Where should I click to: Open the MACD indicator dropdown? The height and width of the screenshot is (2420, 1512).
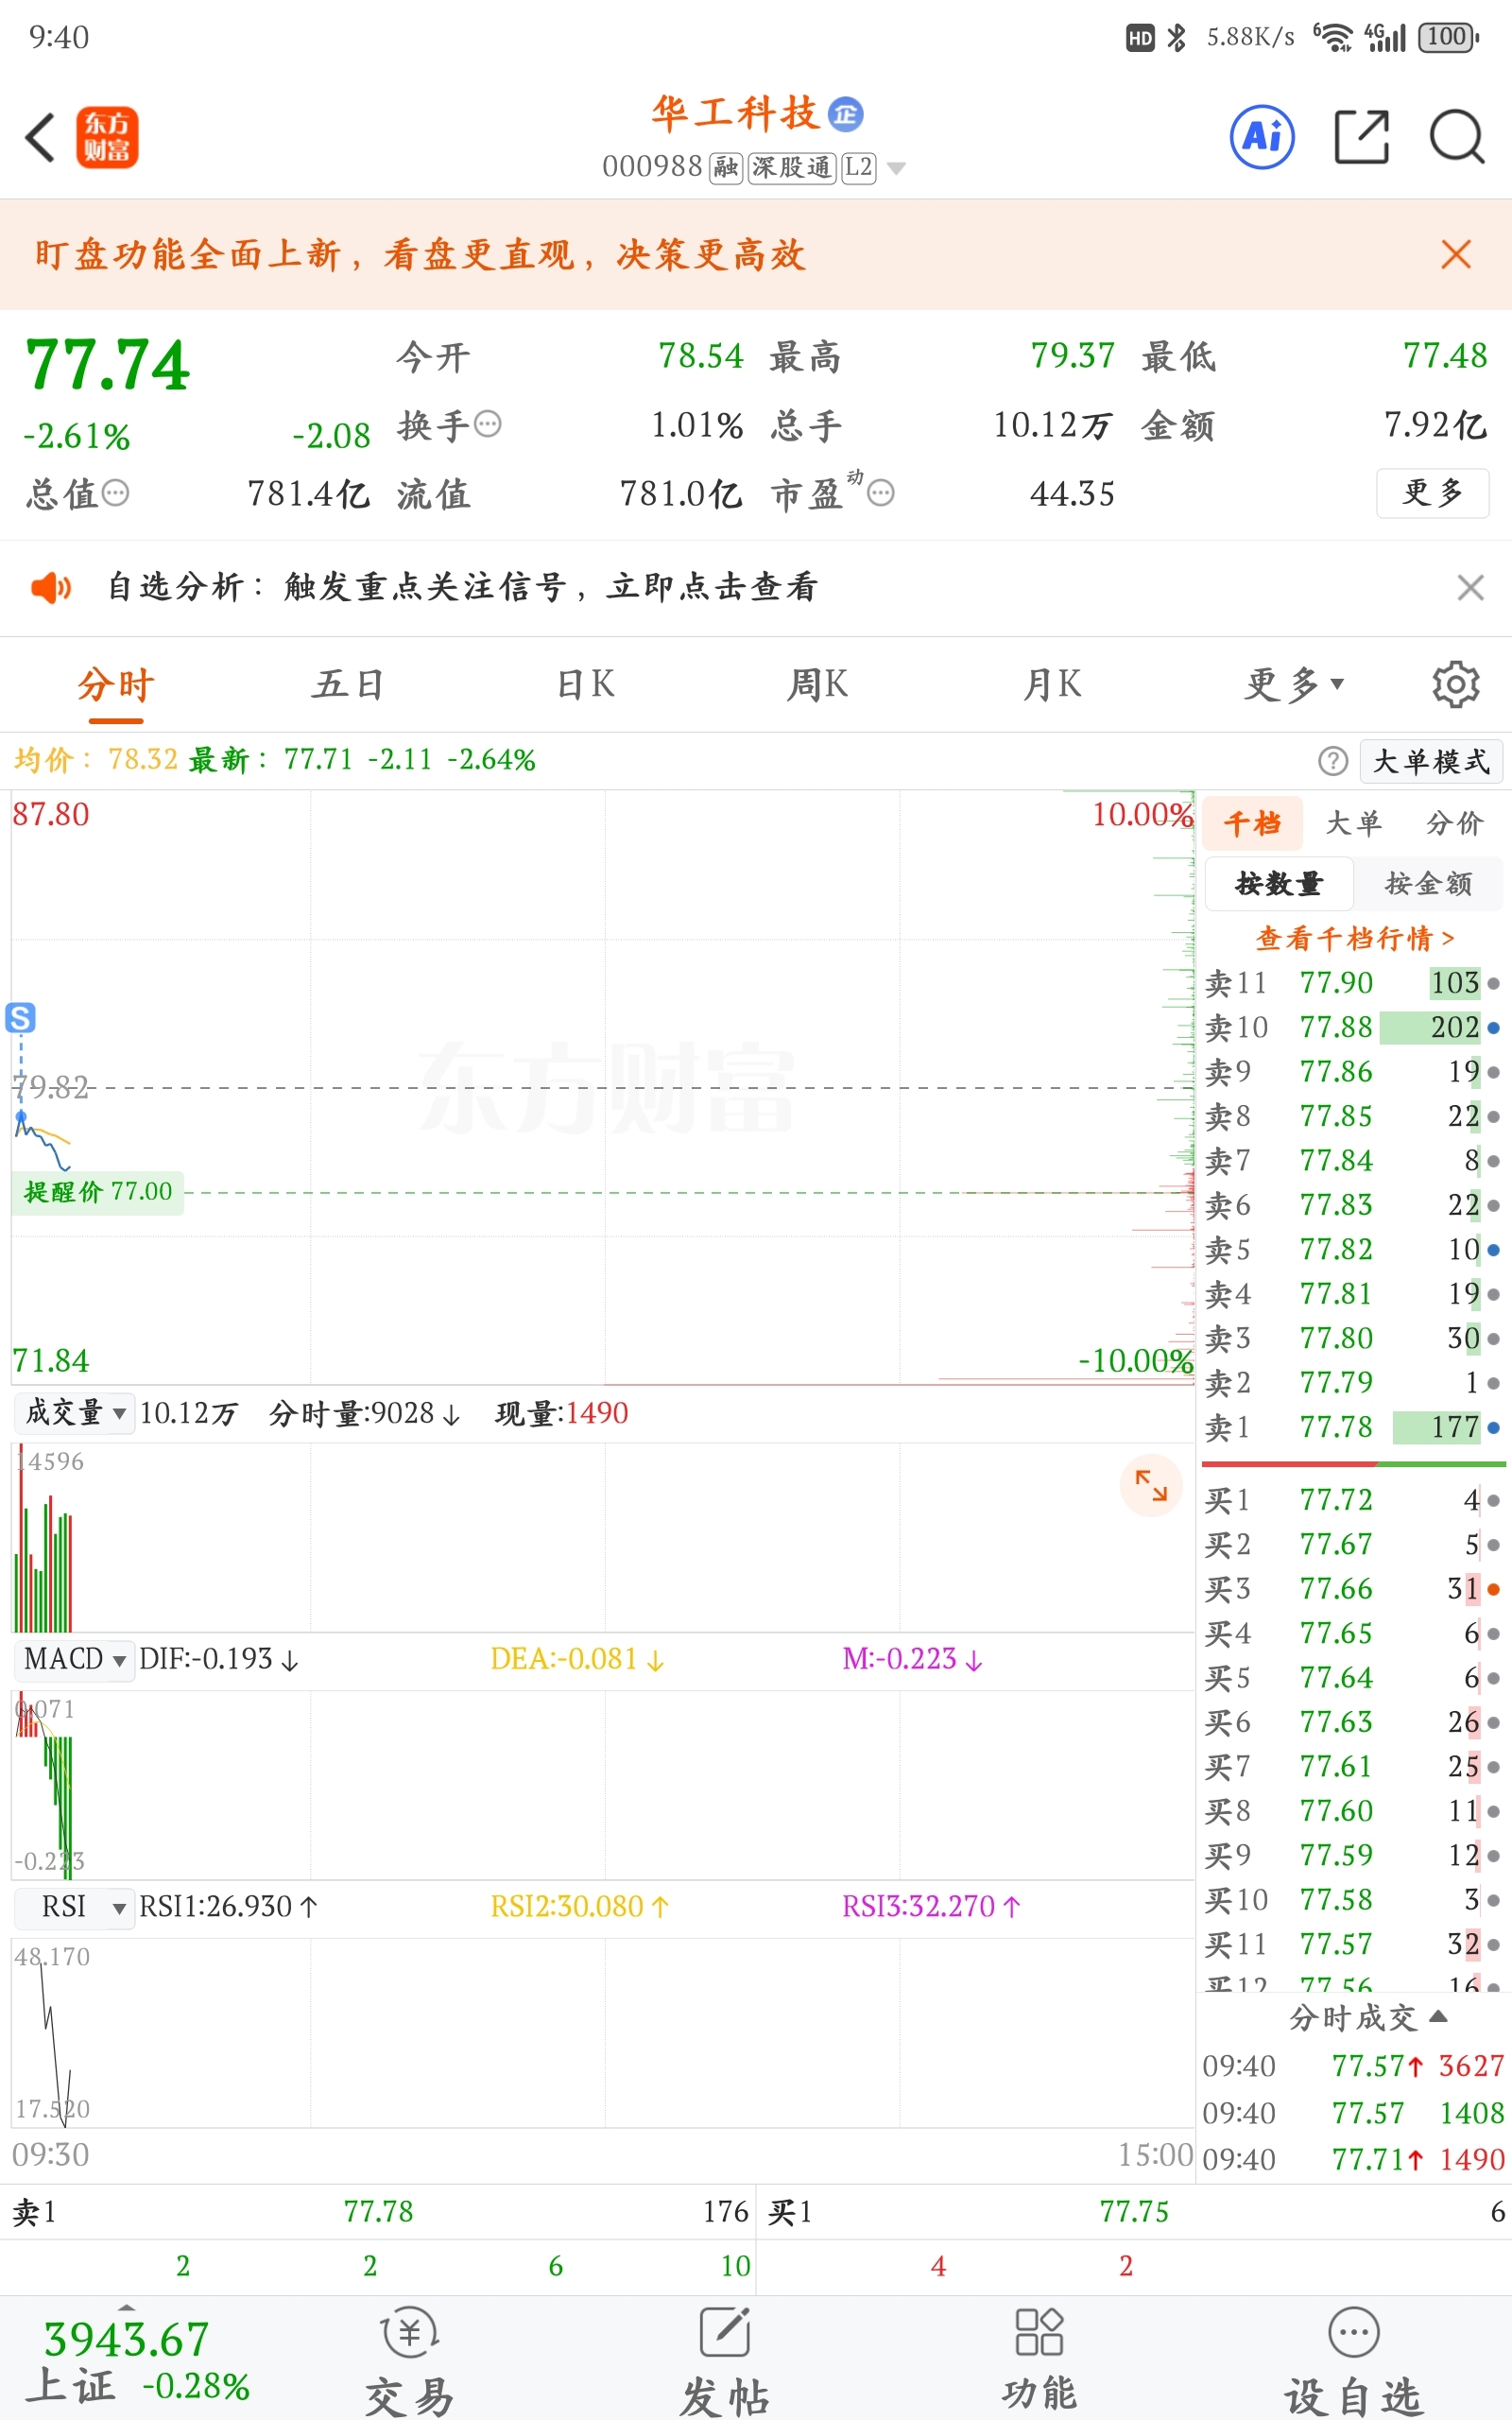pos(75,1659)
